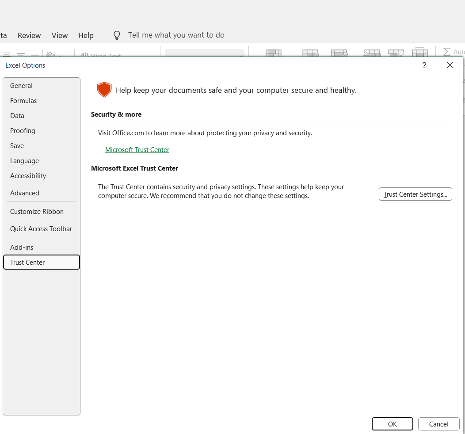Open Trust Center Settings button
This screenshot has height=434, width=465.
[415, 194]
